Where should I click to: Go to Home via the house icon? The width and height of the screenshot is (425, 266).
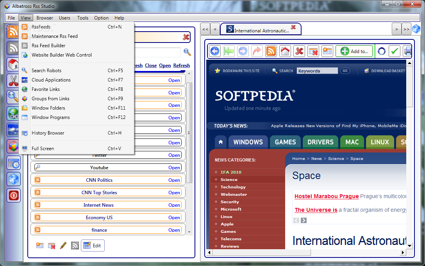point(285,51)
